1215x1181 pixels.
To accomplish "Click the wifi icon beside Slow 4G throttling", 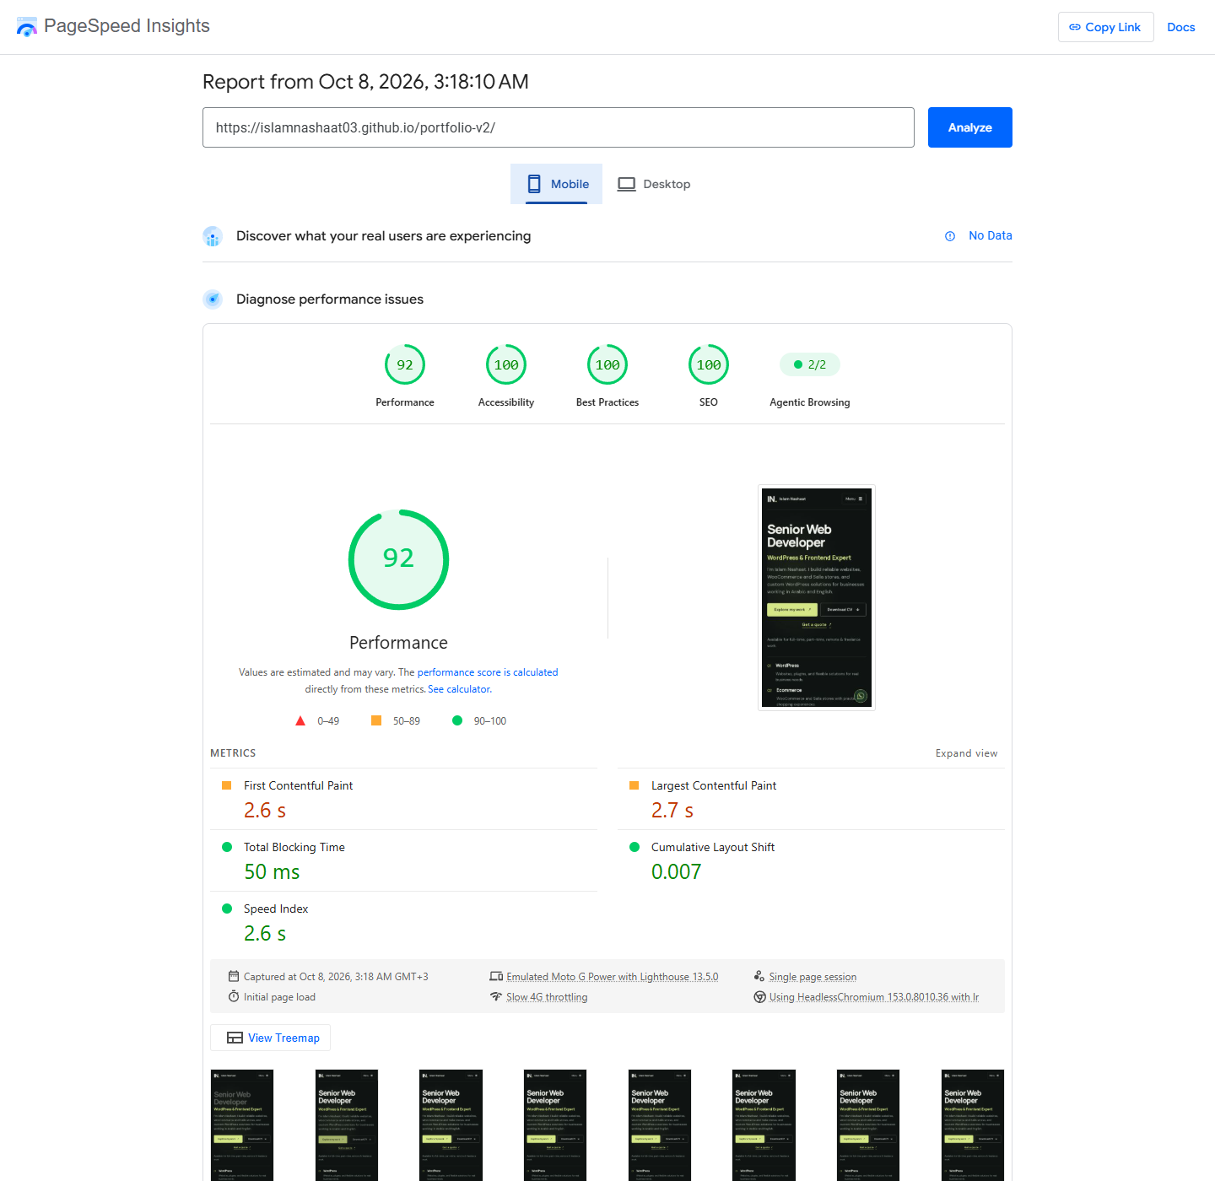I will pyautogui.click(x=496, y=996).
